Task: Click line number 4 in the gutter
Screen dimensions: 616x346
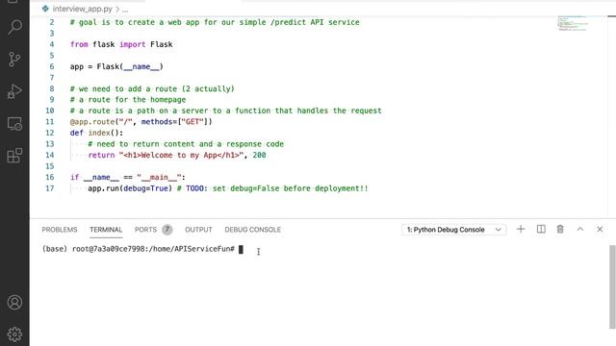Action: [x=51, y=44]
